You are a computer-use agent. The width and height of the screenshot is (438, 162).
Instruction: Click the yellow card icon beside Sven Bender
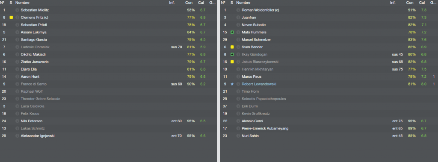pyautogui.click(x=232, y=47)
